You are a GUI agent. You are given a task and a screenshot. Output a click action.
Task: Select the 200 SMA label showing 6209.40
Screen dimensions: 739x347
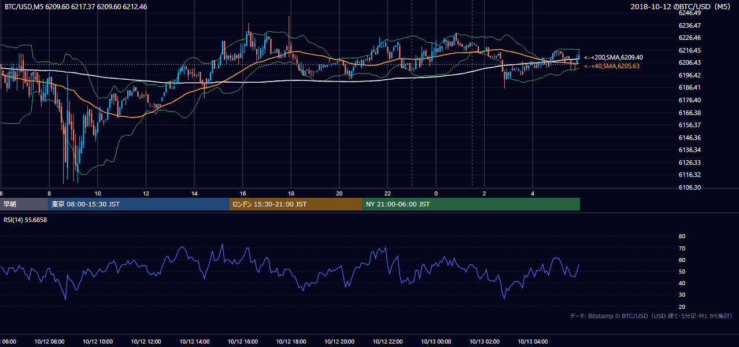613,58
